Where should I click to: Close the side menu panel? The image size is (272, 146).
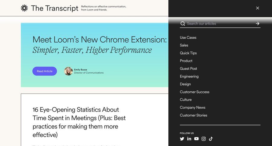(257, 8)
